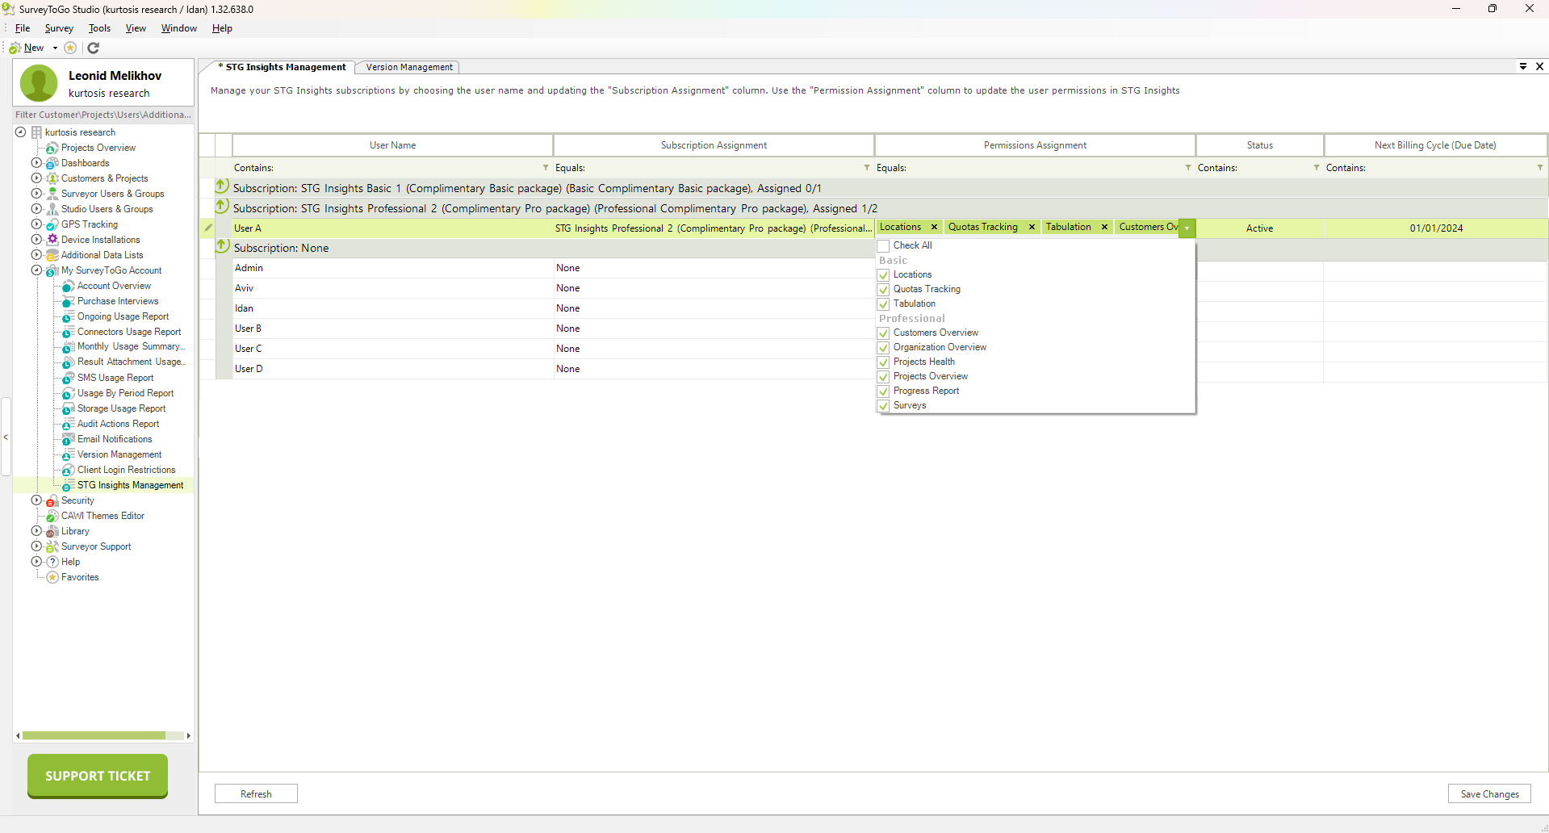Click the pencil edit icon on the User A row
This screenshot has height=833, width=1549.
[208, 228]
